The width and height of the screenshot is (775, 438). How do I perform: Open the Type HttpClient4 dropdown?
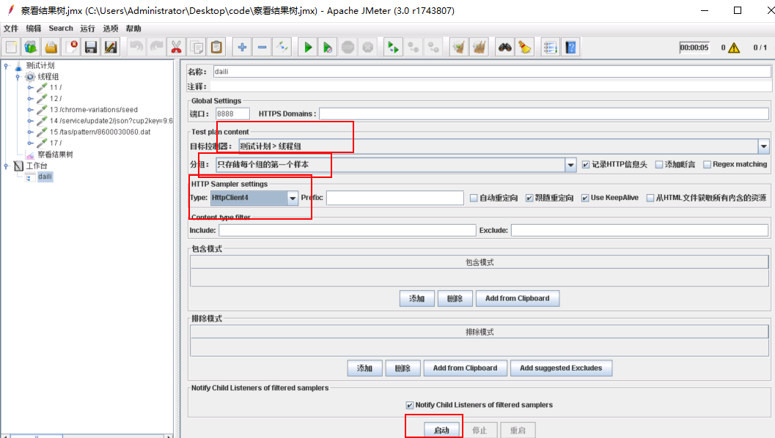[x=293, y=198]
